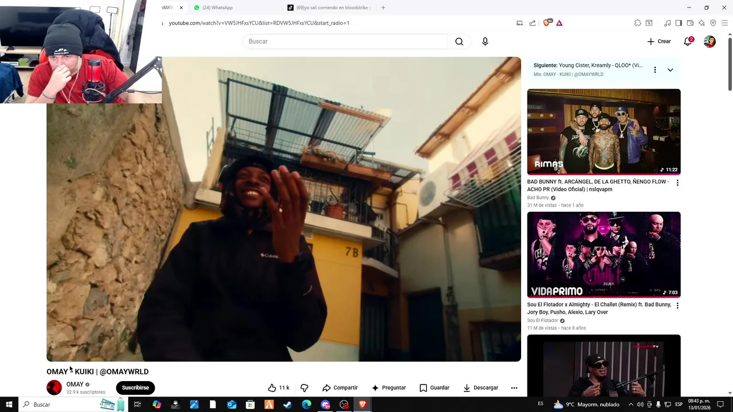The height and width of the screenshot is (412, 733).
Task: Click the install app icon in address bar
Action: point(519,23)
